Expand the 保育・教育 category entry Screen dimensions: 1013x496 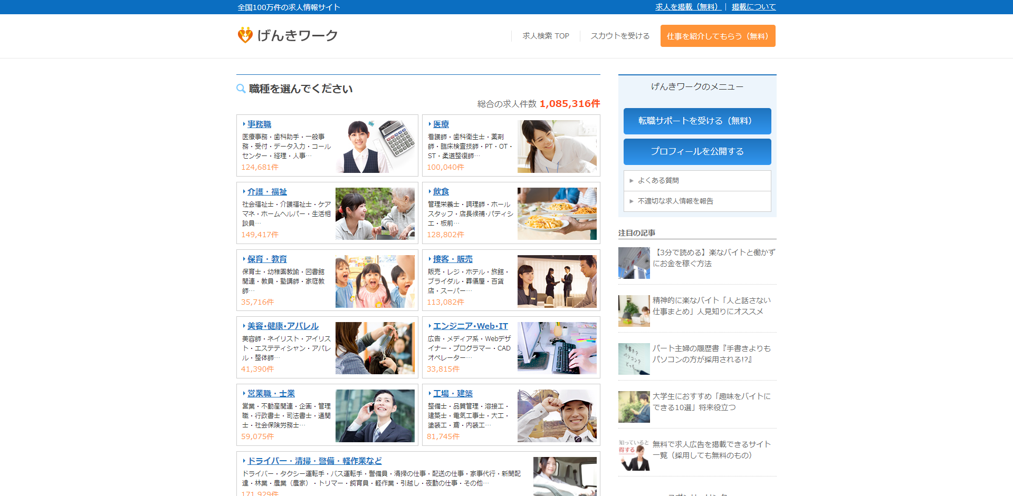point(266,259)
